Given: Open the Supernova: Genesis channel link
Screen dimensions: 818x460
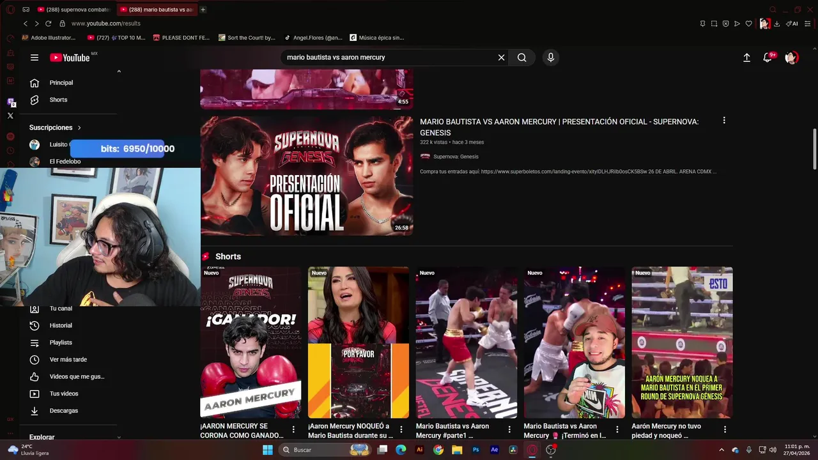Looking at the screenshot, I should point(456,157).
